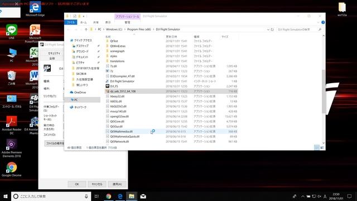357x201 pixels.
Task: Open Adobe Premiere Elements 2018 shortcut
Action: [x=12, y=149]
